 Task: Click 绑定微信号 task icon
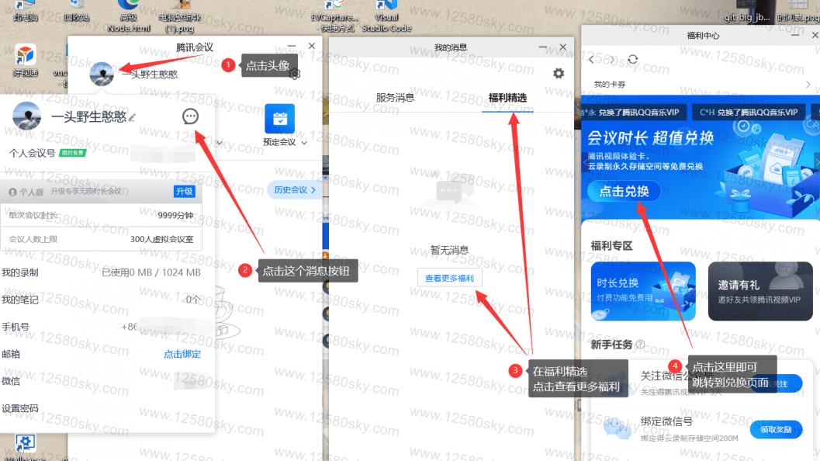[618, 428]
